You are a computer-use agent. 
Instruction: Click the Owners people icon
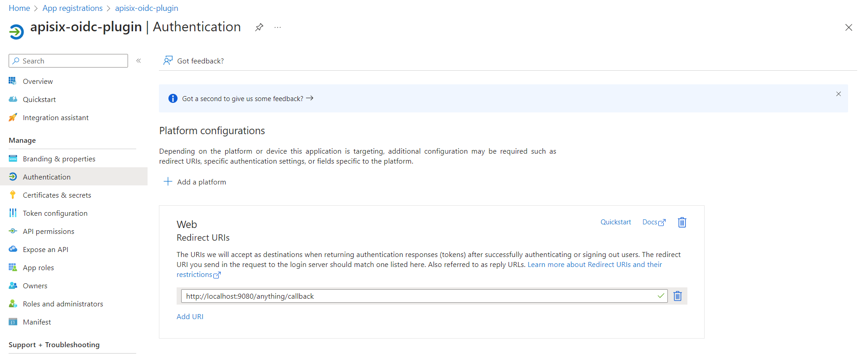(x=13, y=286)
